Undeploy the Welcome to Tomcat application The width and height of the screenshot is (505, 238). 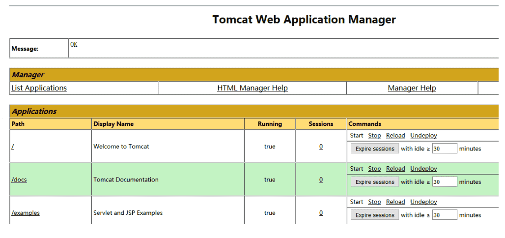click(x=423, y=135)
